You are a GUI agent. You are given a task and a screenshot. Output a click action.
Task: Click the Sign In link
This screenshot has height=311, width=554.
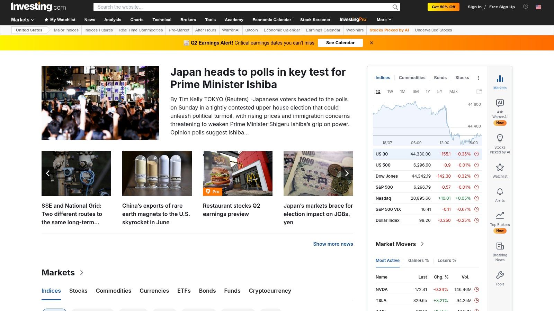click(474, 7)
